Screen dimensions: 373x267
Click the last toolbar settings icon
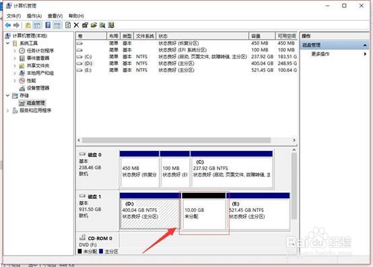(111, 25)
